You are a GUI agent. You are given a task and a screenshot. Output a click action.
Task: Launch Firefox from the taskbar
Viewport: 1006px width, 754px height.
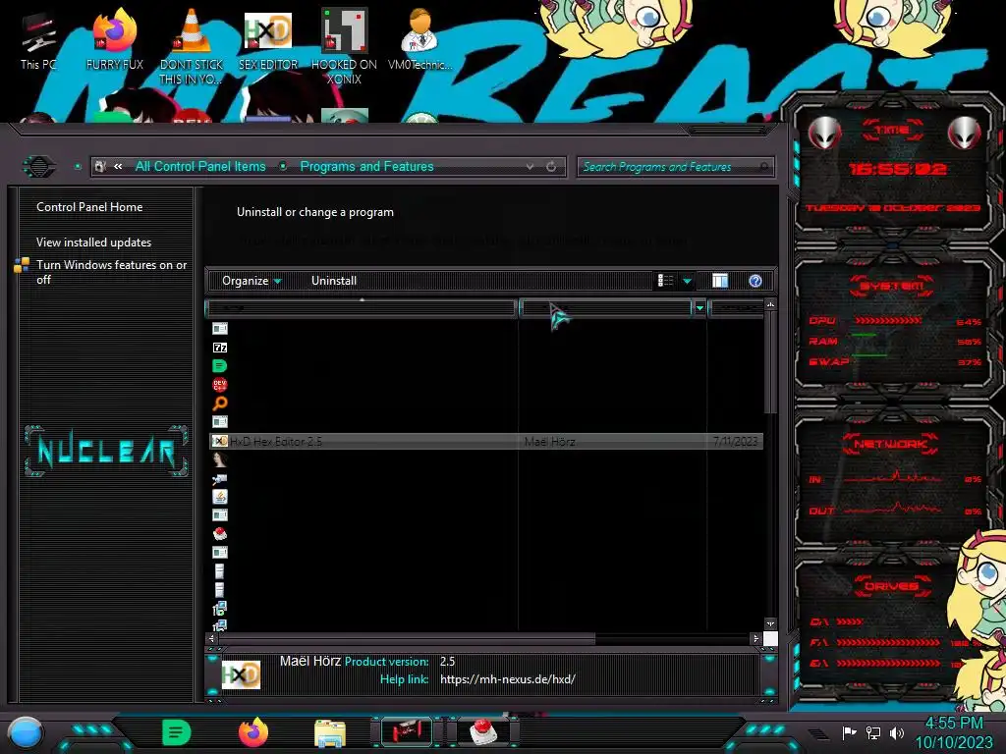252,732
